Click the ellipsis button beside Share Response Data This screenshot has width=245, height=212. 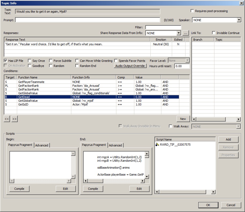[185, 33]
